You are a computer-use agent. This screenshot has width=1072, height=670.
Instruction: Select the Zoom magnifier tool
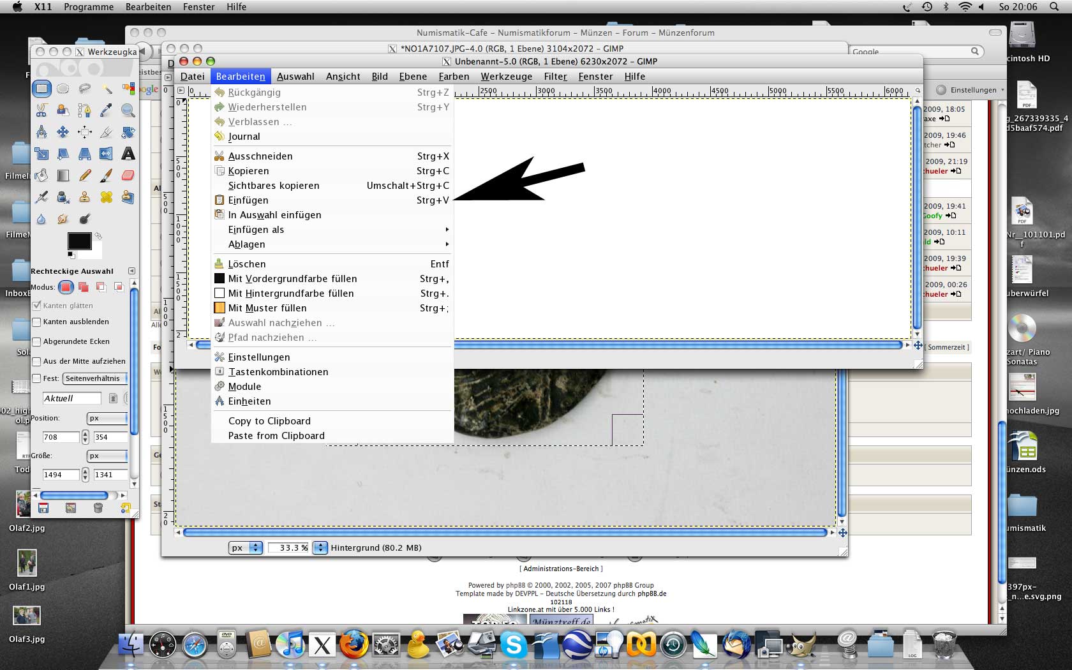[128, 110]
